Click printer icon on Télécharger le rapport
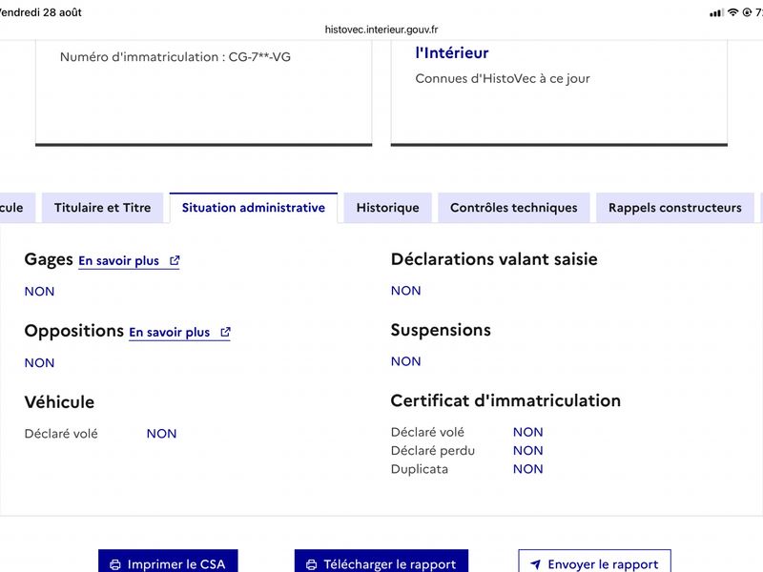Screen dimensions: 763x572 tap(312, 564)
